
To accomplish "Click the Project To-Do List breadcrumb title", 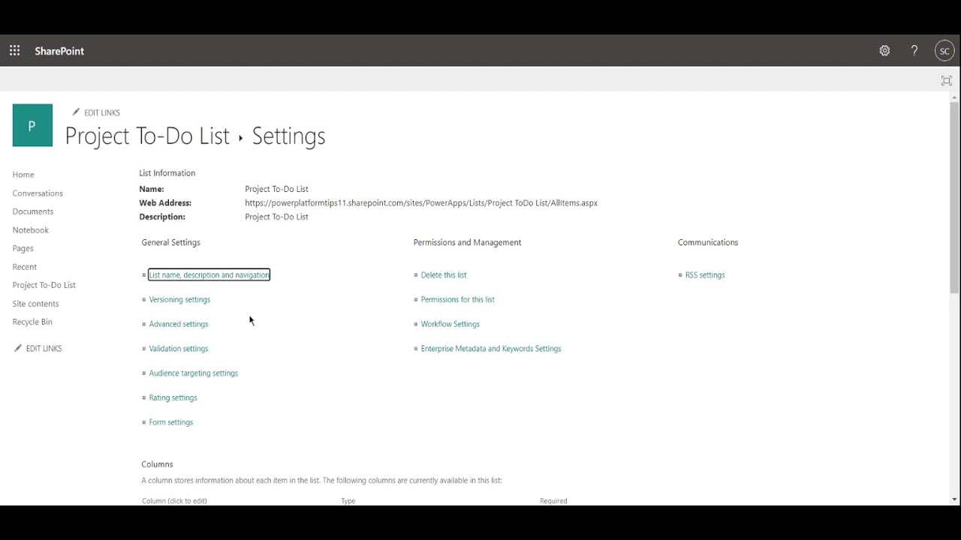I will pyautogui.click(x=147, y=136).
